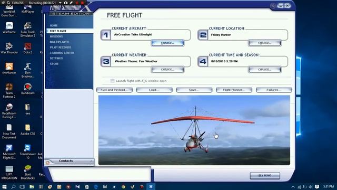337x190 pixels.
Task: Select the Dota 2 desktop icon
Action: click(x=28, y=48)
